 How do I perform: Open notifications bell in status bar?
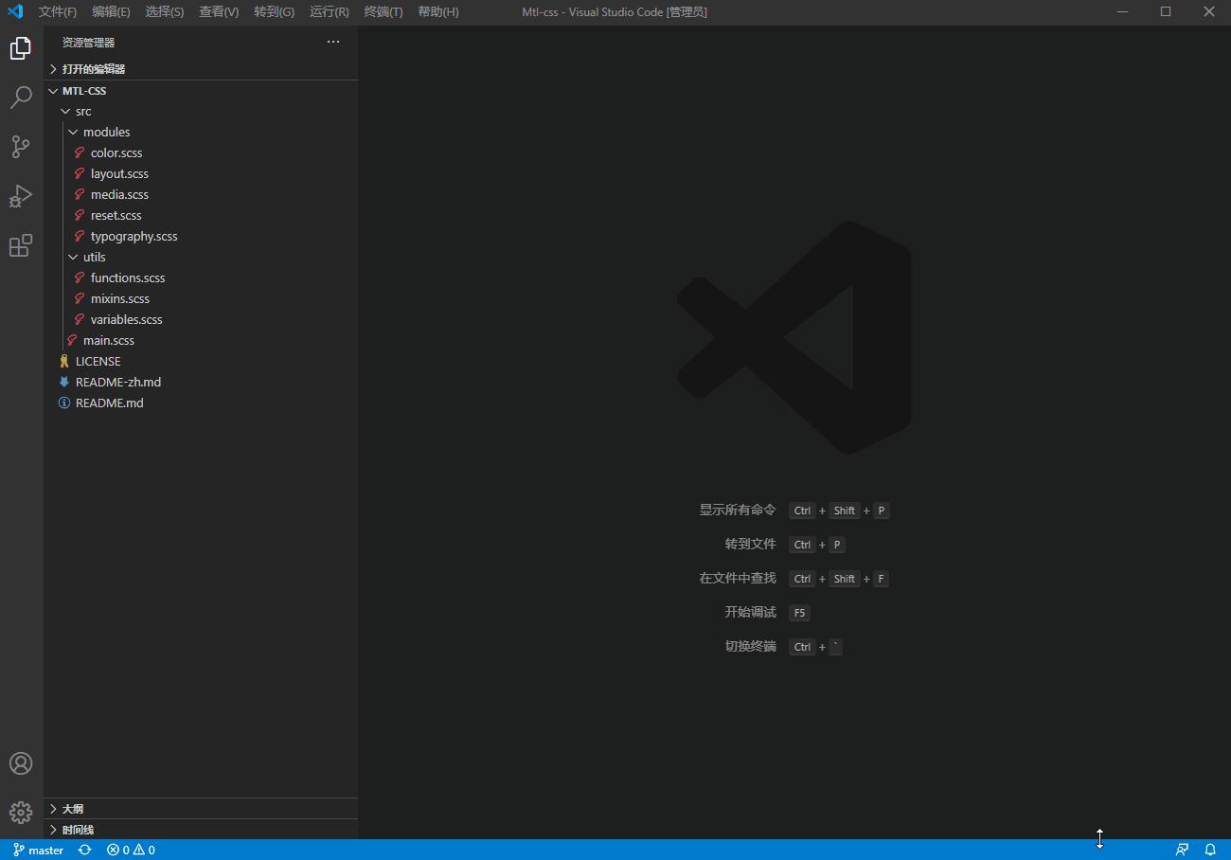[x=1210, y=850]
